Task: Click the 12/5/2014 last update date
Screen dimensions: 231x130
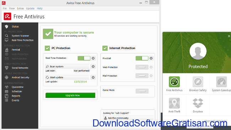Action: pos(80,82)
